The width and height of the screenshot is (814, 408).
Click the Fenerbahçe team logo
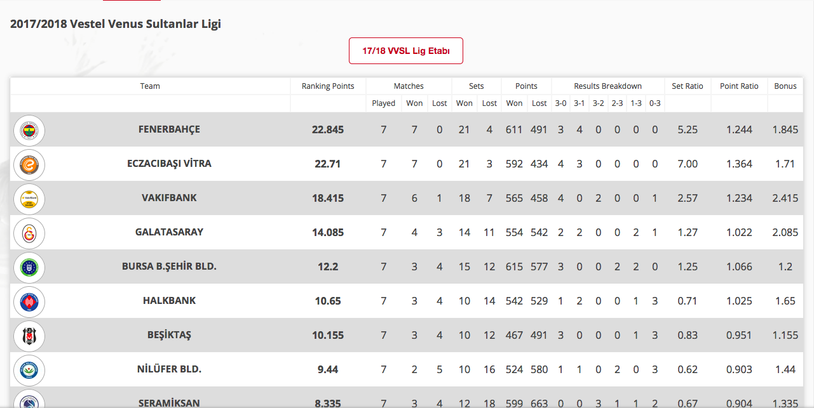click(x=29, y=130)
